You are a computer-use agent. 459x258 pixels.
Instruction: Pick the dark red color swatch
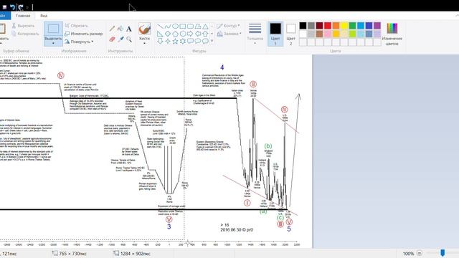(319, 26)
